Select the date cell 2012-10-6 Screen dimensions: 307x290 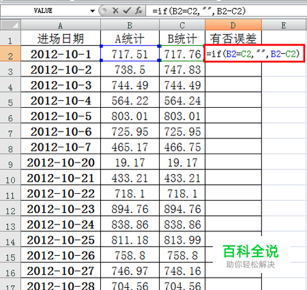click(x=61, y=131)
